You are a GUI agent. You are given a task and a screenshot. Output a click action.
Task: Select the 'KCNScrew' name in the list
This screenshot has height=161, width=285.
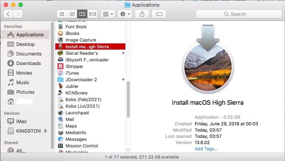point(76,93)
